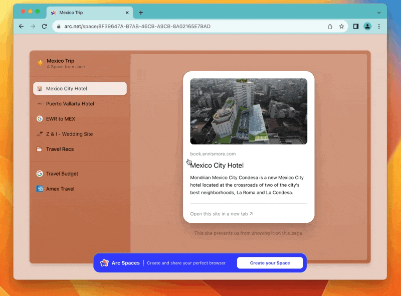Share this page using the share icon
401x296 pixels.
(x=330, y=27)
